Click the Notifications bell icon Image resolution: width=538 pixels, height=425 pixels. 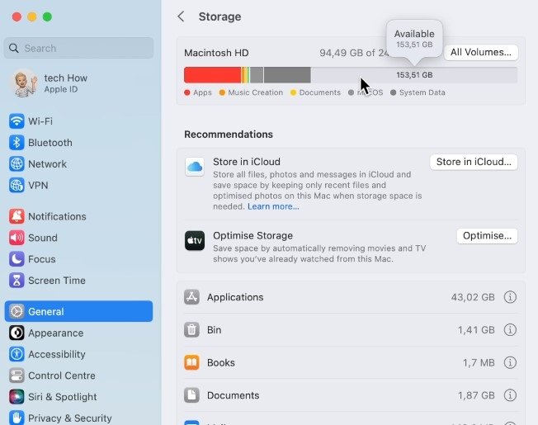tap(17, 216)
